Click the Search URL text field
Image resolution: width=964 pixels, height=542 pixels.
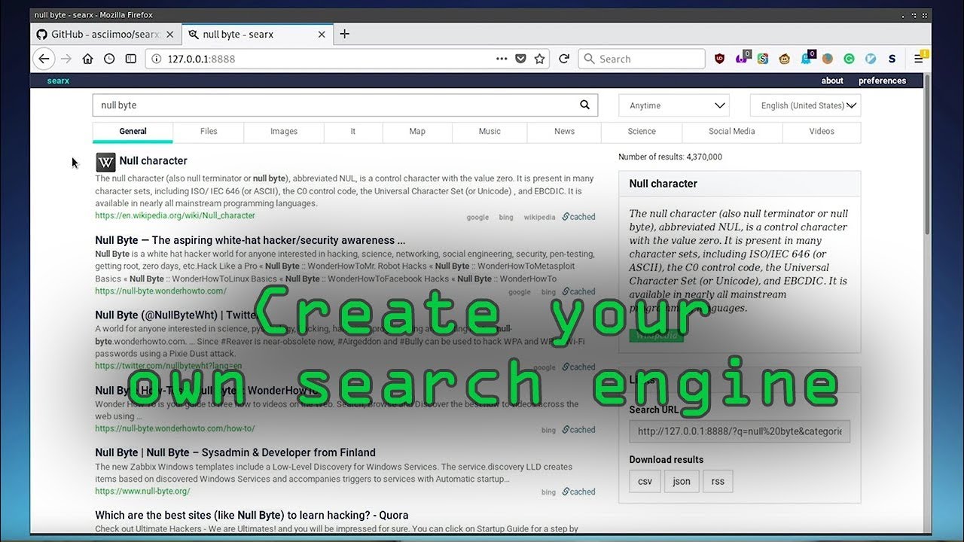[x=740, y=431]
